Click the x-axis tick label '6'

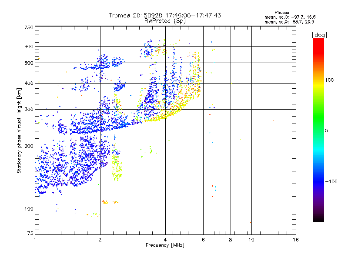coord(203,240)
